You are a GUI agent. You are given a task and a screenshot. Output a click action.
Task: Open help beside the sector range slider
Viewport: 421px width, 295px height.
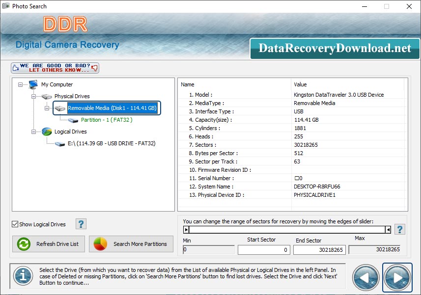[400, 229]
